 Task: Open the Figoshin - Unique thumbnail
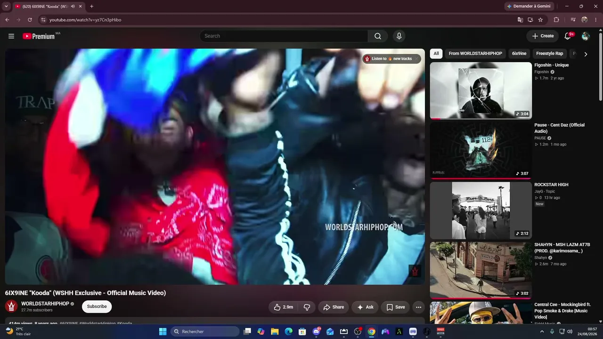tap(481, 90)
